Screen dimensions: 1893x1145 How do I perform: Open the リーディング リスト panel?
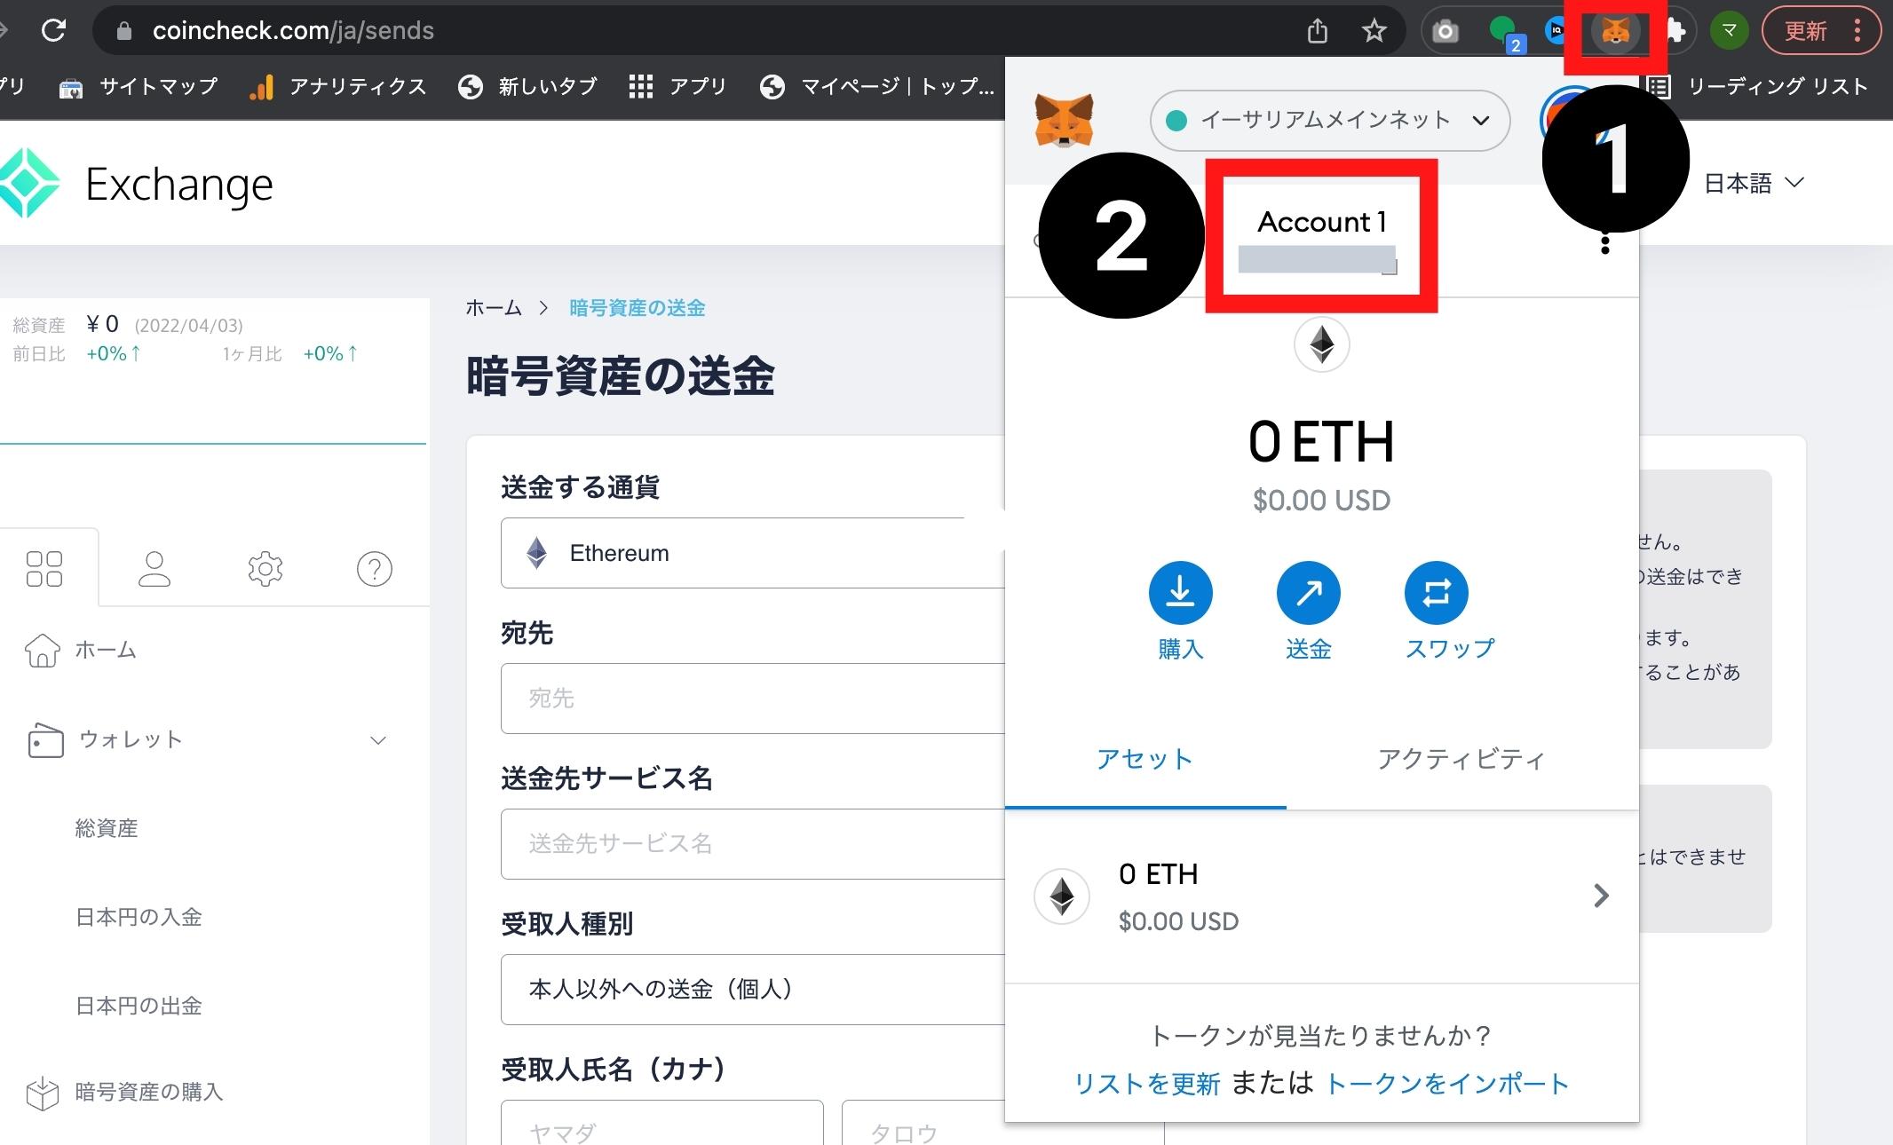coord(1759,86)
